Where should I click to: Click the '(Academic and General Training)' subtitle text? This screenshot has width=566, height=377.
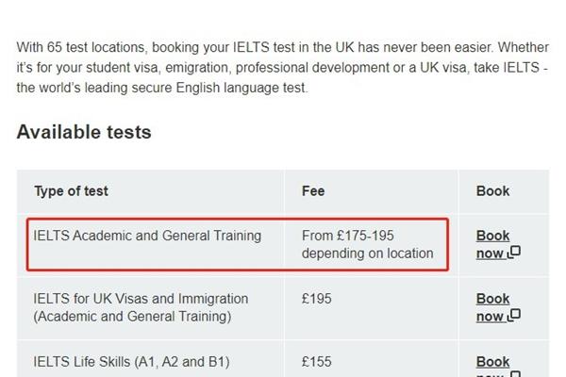click(132, 317)
